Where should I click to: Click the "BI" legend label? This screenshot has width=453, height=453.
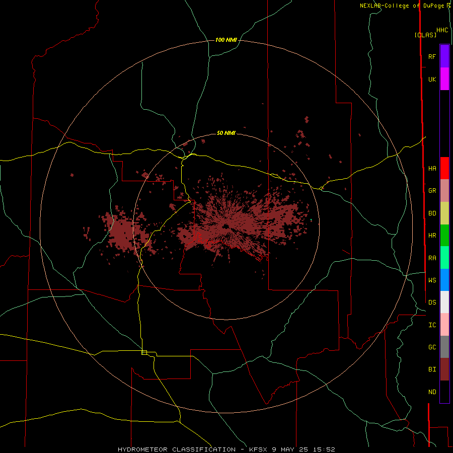[432, 369]
